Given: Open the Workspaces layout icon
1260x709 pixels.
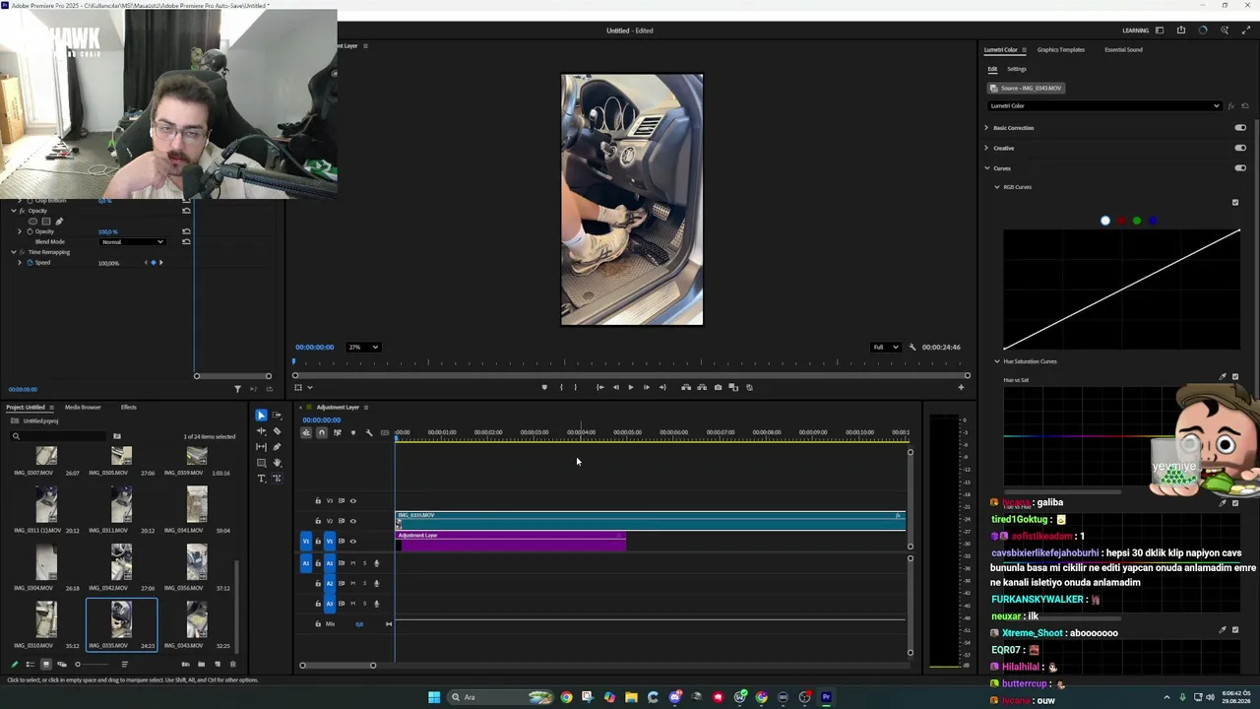Looking at the screenshot, I should (x=1160, y=31).
